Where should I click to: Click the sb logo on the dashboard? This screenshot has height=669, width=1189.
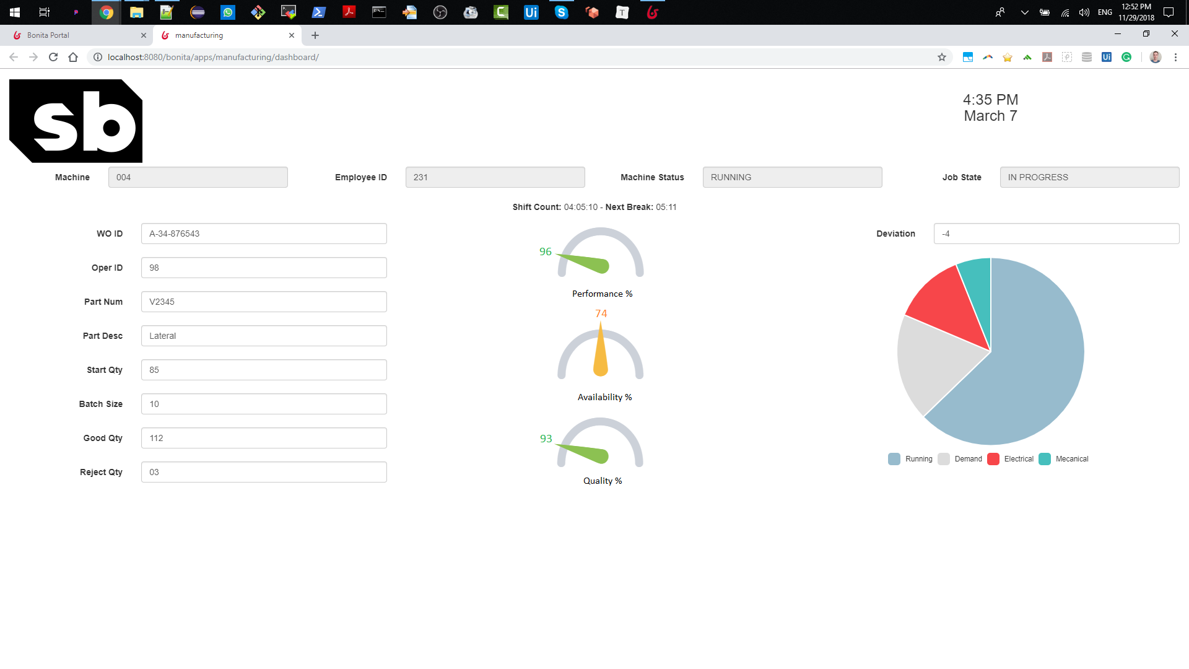(x=74, y=120)
